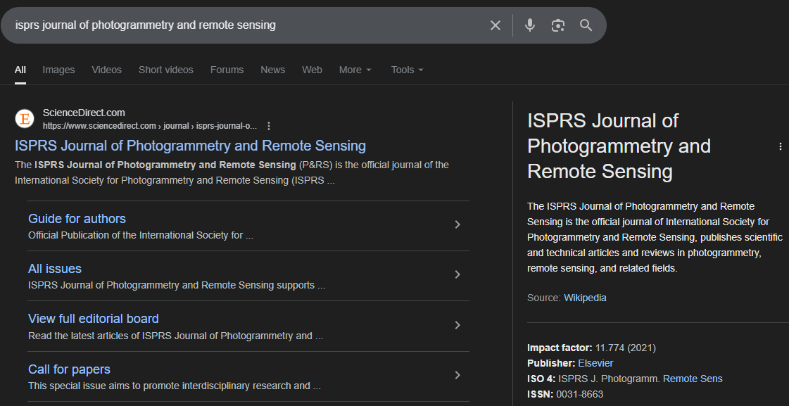The height and width of the screenshot is (406, 789).
Task: Open the Wikipedia source link
Action: click(584, 298)
